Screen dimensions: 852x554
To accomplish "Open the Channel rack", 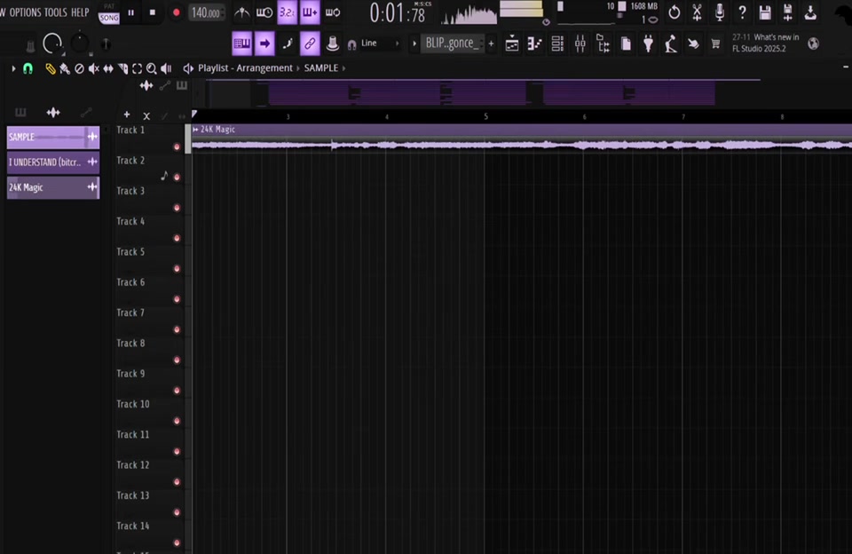I will [x=557, y=44].
